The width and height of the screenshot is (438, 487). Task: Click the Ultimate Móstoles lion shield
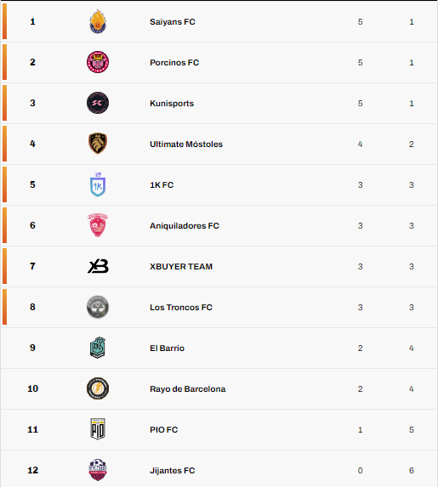[x=98, y=144]
